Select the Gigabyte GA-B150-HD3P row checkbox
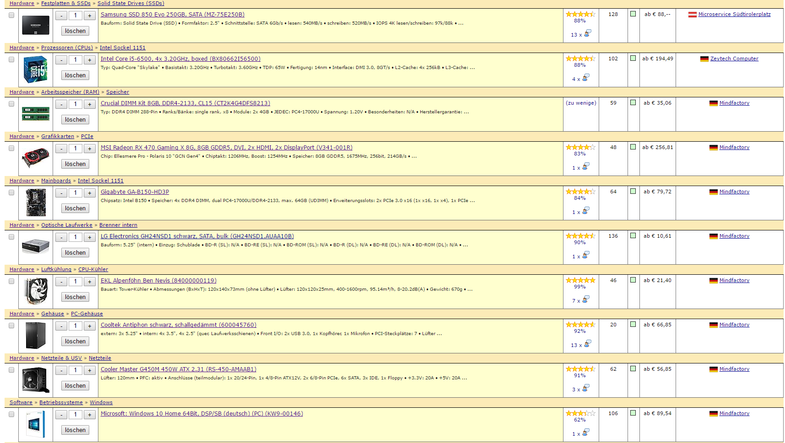This screenshot has width=785, height=443. [11, 192]
